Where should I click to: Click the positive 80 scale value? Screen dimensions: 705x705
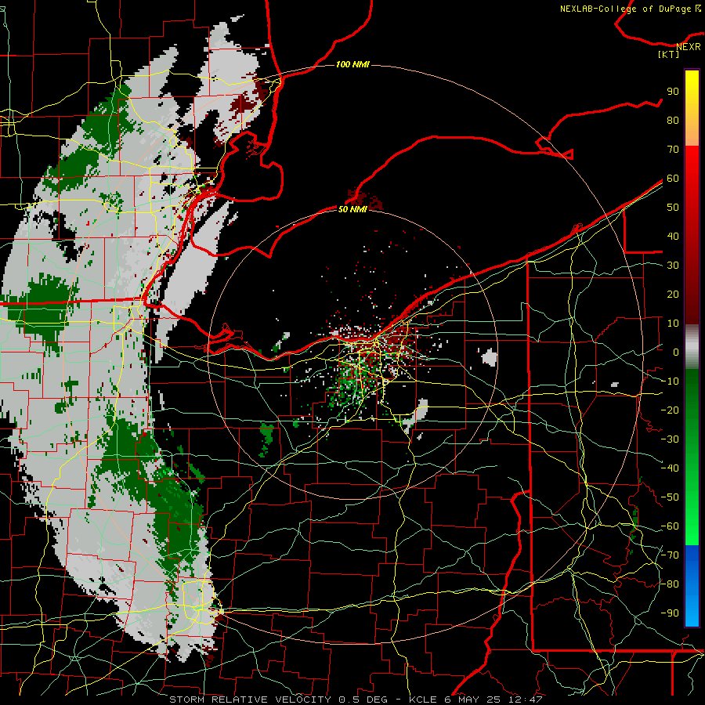pyautogui.click(x=673, y=121)
